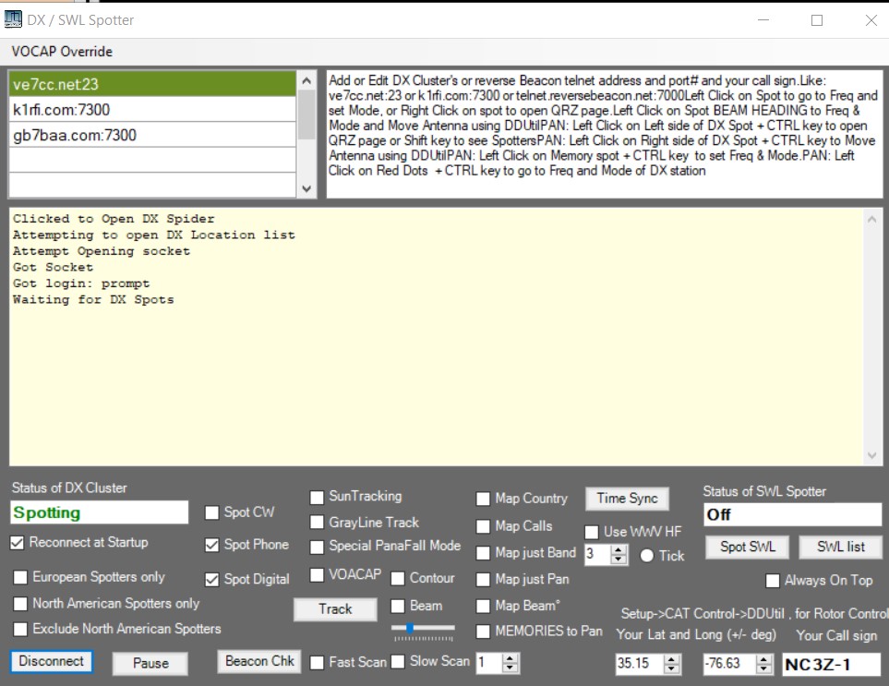Adjust the slider below the Beam checkbox

[410, 629]
